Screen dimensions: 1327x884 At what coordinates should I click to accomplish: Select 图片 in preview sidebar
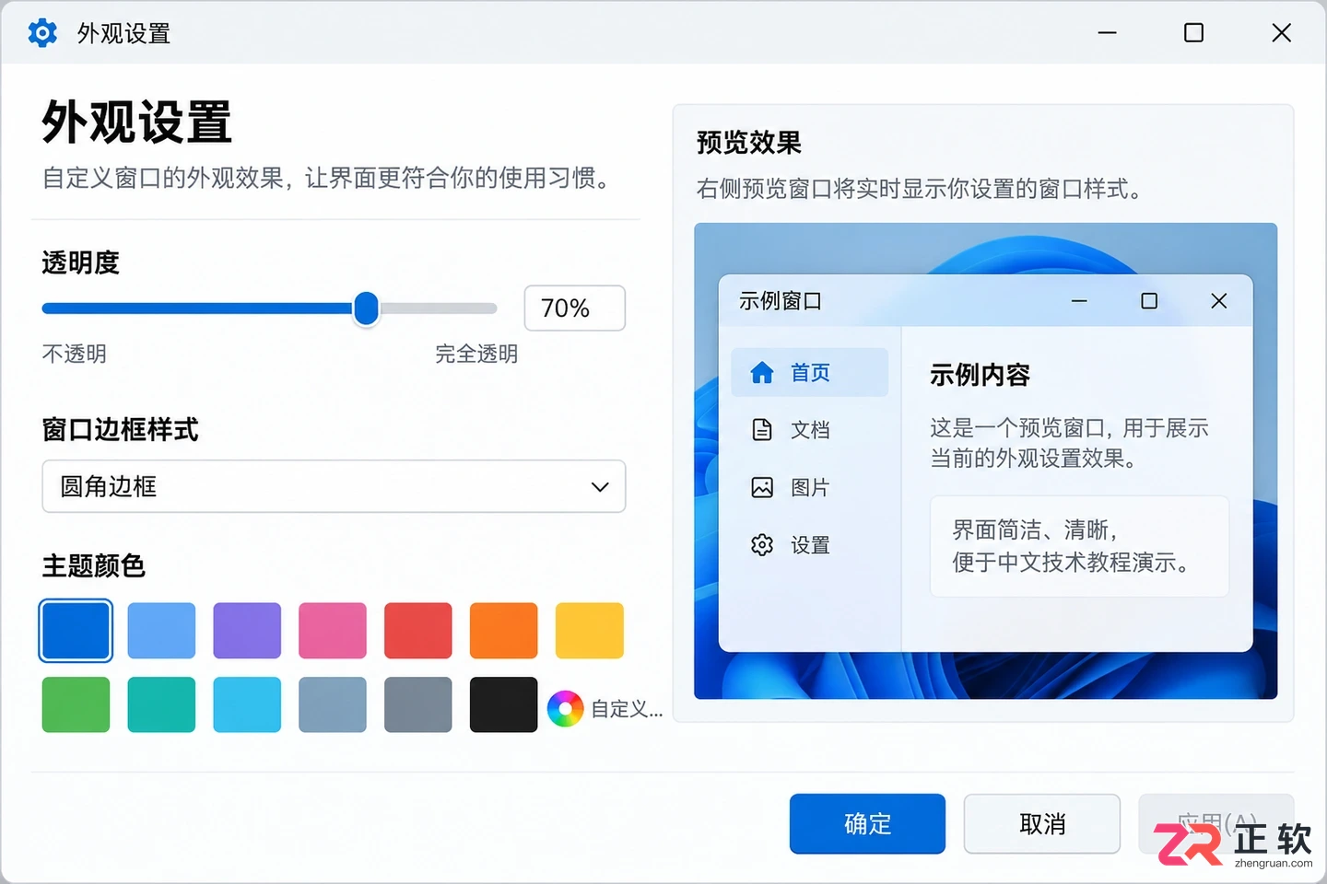click(x=810, y=487)
